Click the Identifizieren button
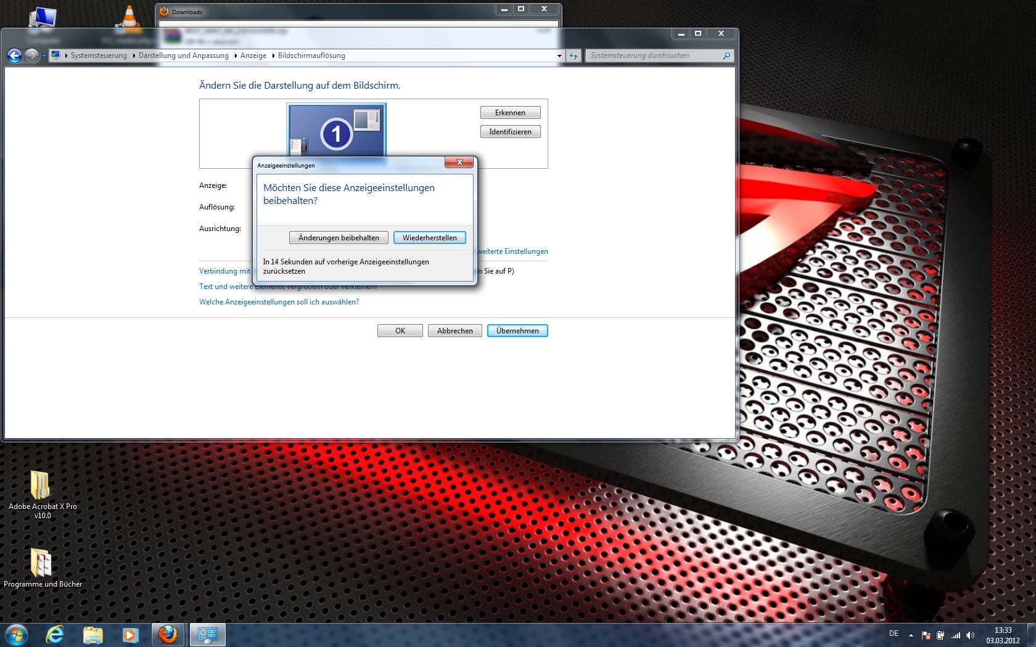 (x=510, y=132)
